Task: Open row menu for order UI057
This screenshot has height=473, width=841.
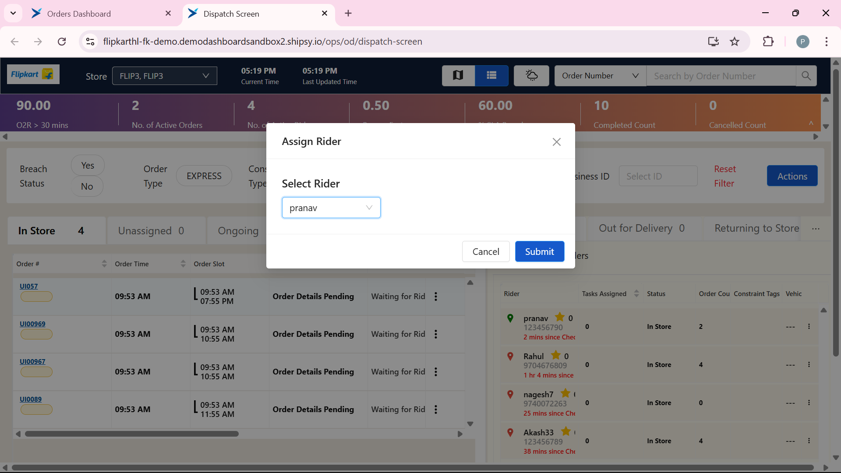Action: pyautogui.click(x=436, y=297)
